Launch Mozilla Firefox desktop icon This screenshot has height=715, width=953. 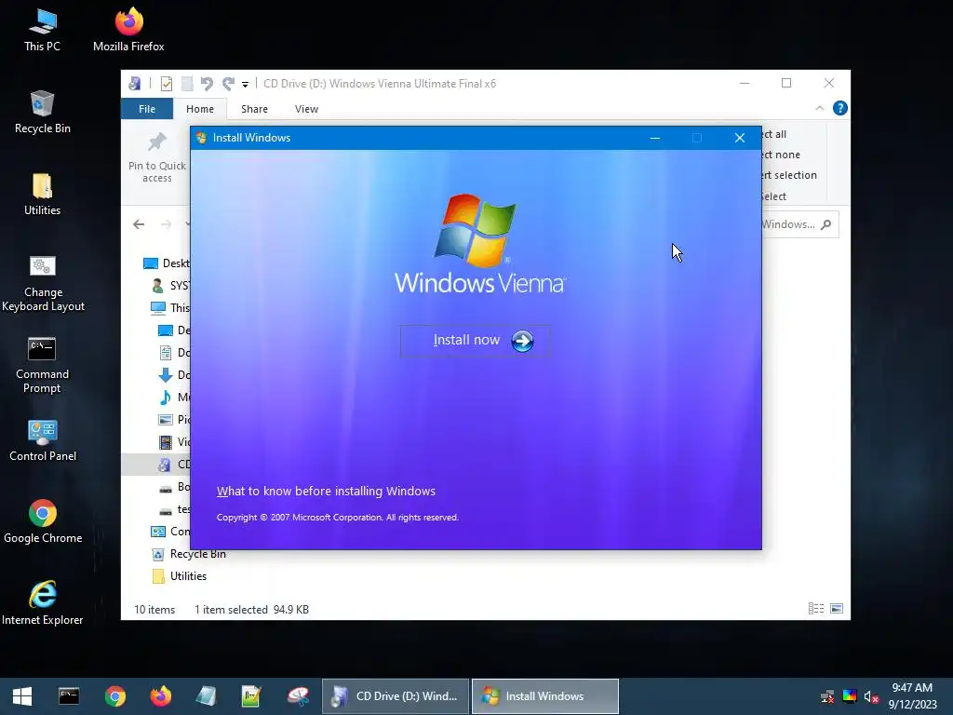pos(128,31)
